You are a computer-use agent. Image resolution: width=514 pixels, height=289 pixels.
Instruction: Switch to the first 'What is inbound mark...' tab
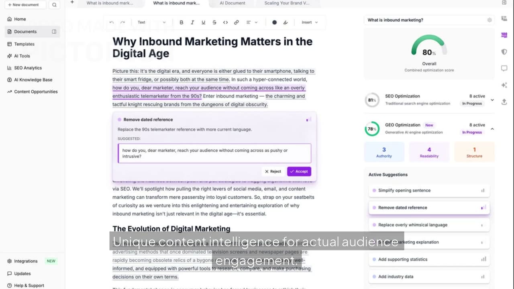[x=110, y=3]
